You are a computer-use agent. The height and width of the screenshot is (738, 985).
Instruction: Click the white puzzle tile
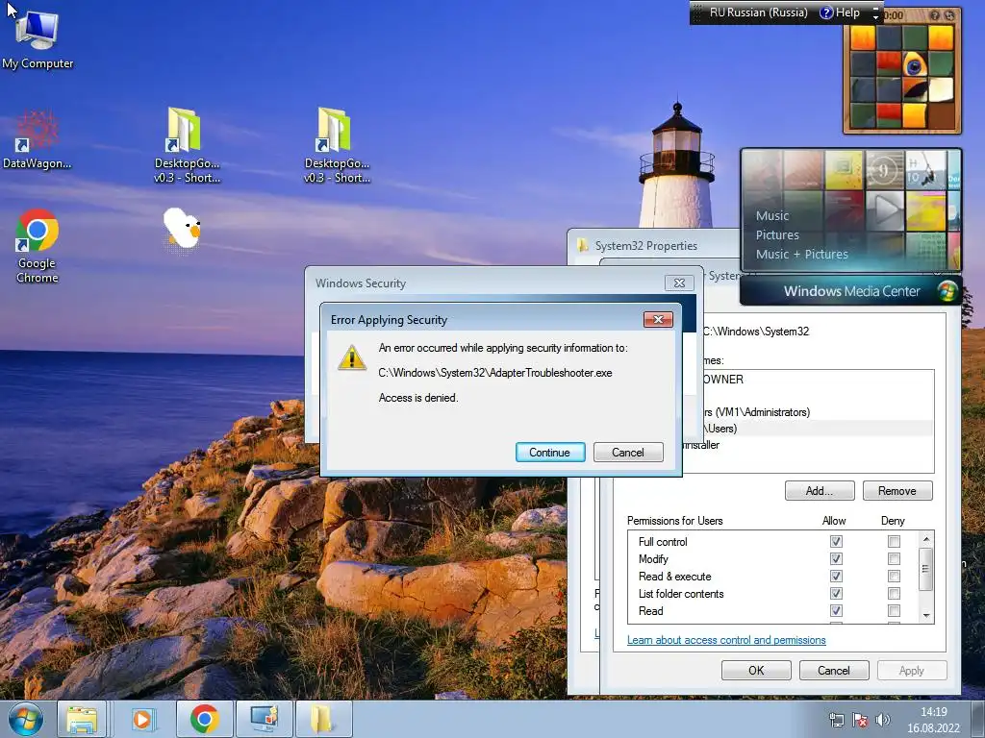(x=941, y=89)
